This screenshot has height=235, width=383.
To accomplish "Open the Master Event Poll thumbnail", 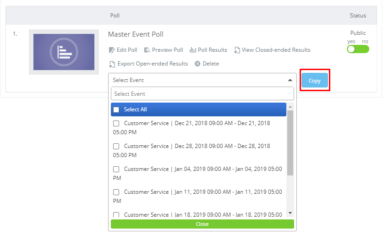I will [x=64, y=52].
